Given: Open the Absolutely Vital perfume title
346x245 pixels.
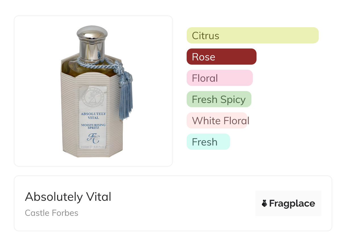Looking at the screenshot, I should tap(68, 197).
